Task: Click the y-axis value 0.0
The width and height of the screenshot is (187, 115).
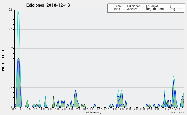Action: [11, 107]
